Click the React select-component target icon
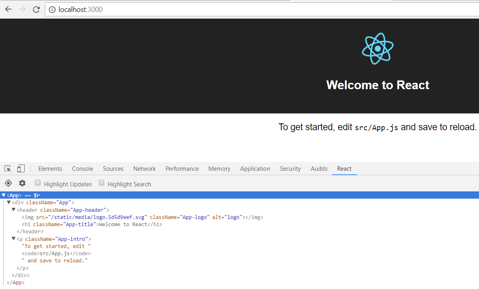 8,183
